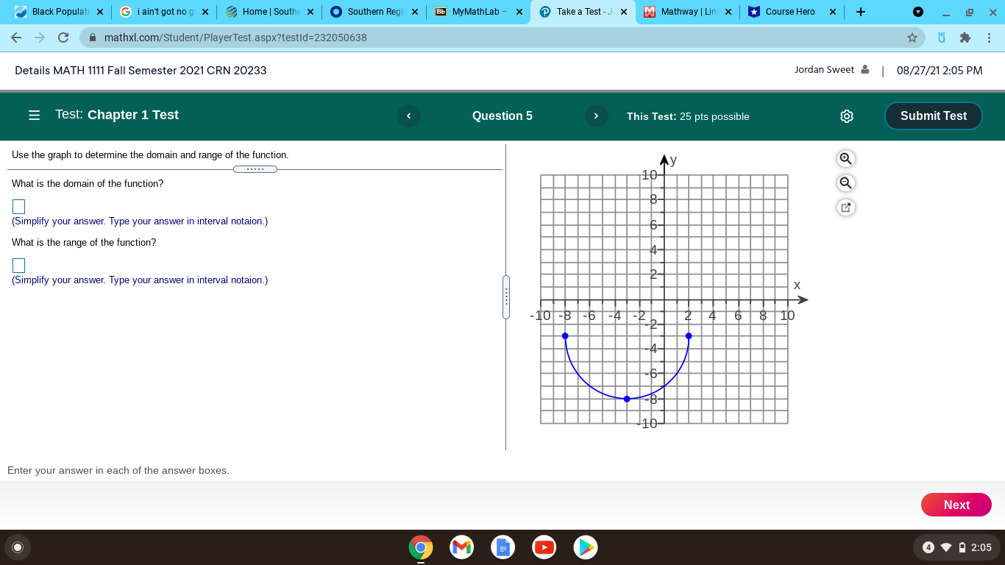Open the test navigation hamburger menu
The image size is (1005, 565).
(34, 116)
